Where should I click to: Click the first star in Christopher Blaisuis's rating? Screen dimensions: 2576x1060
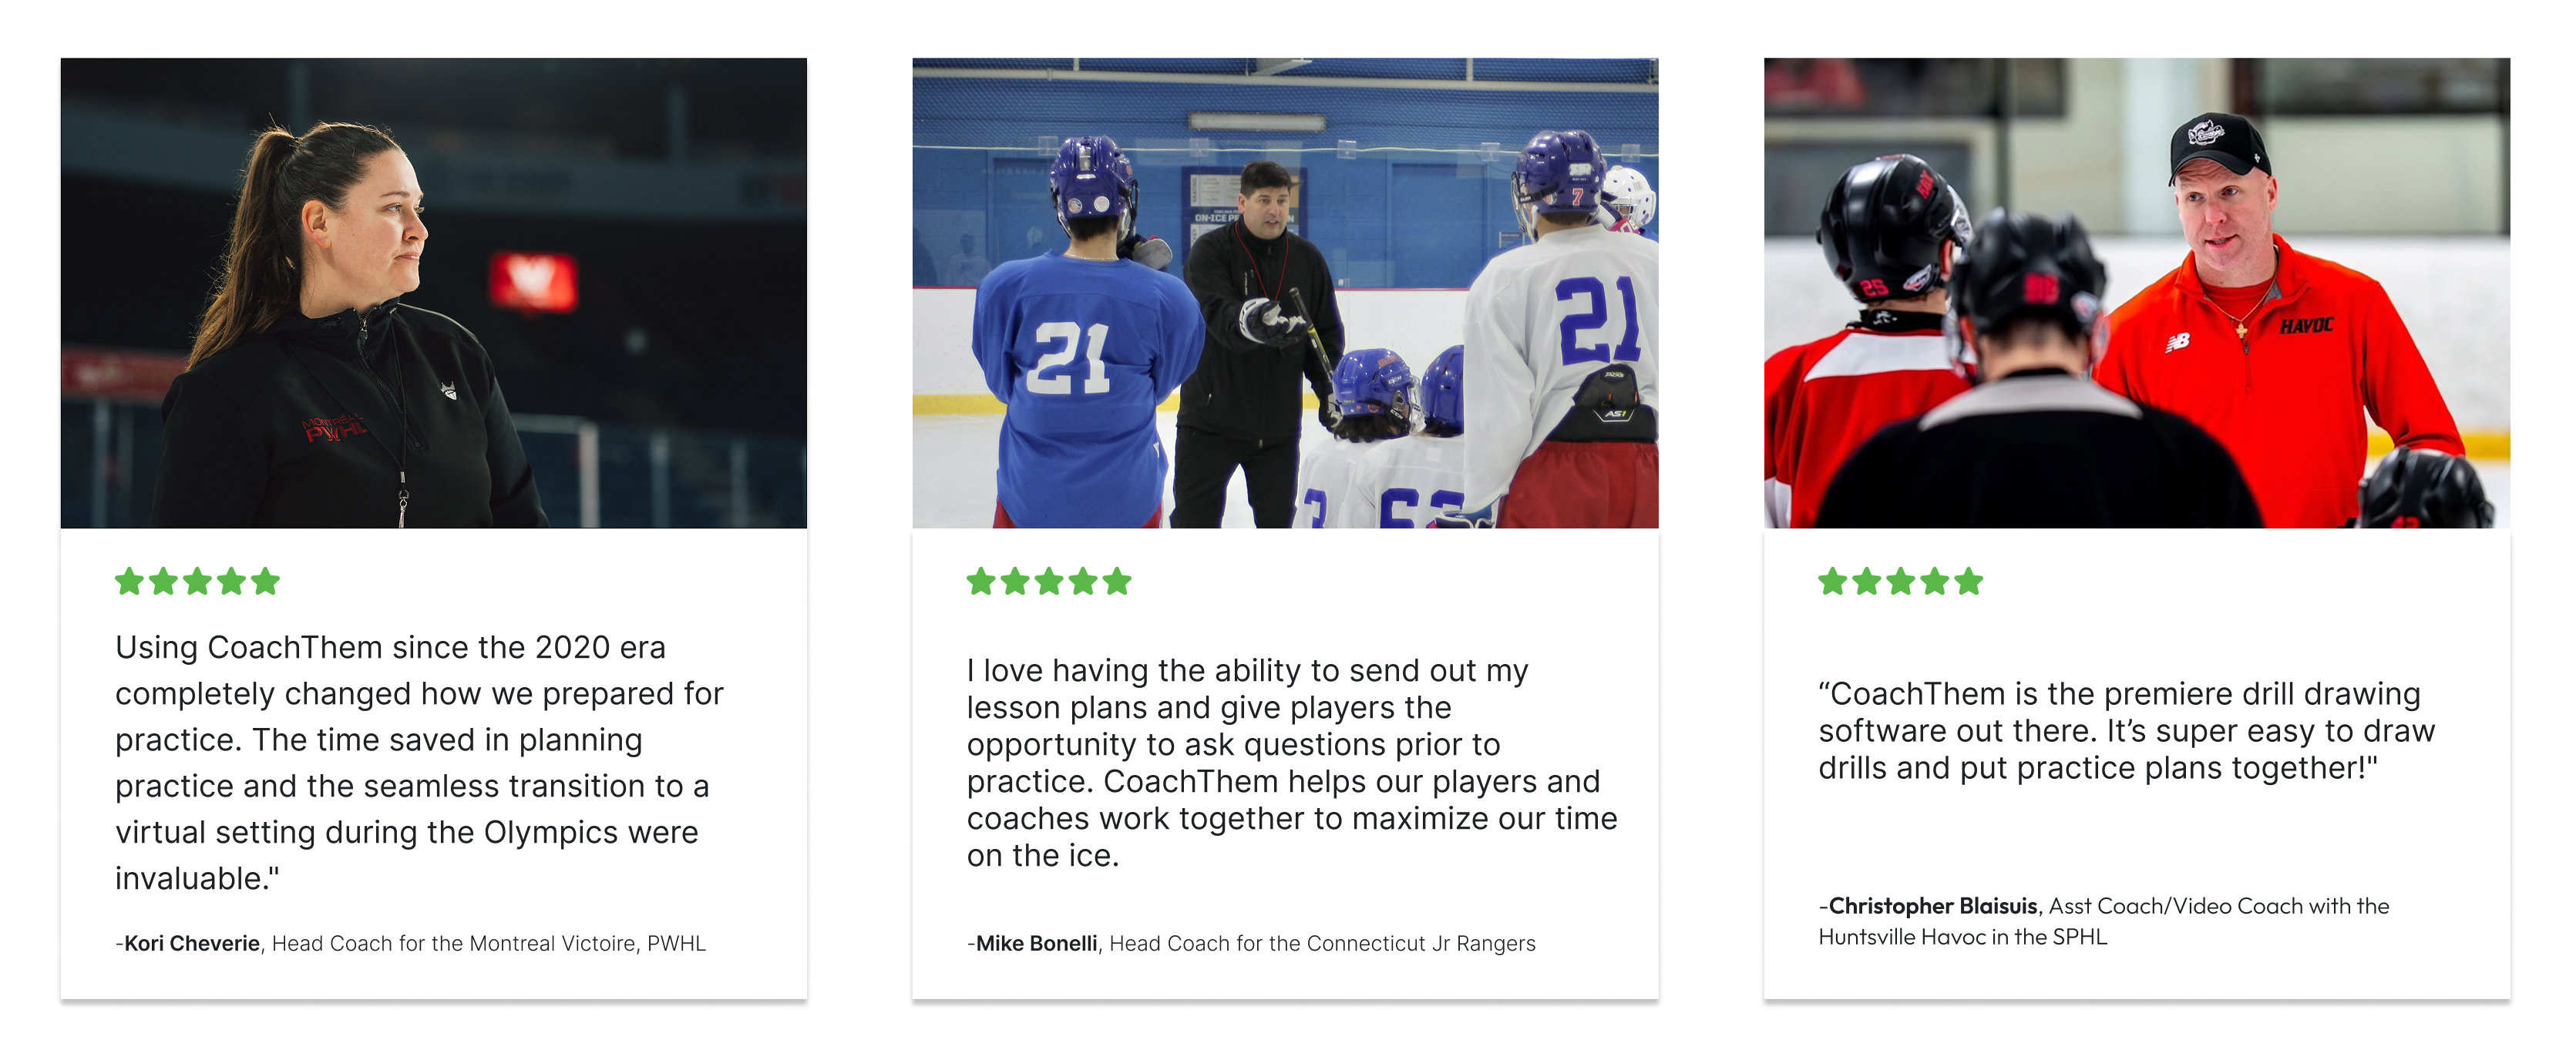1833,580
